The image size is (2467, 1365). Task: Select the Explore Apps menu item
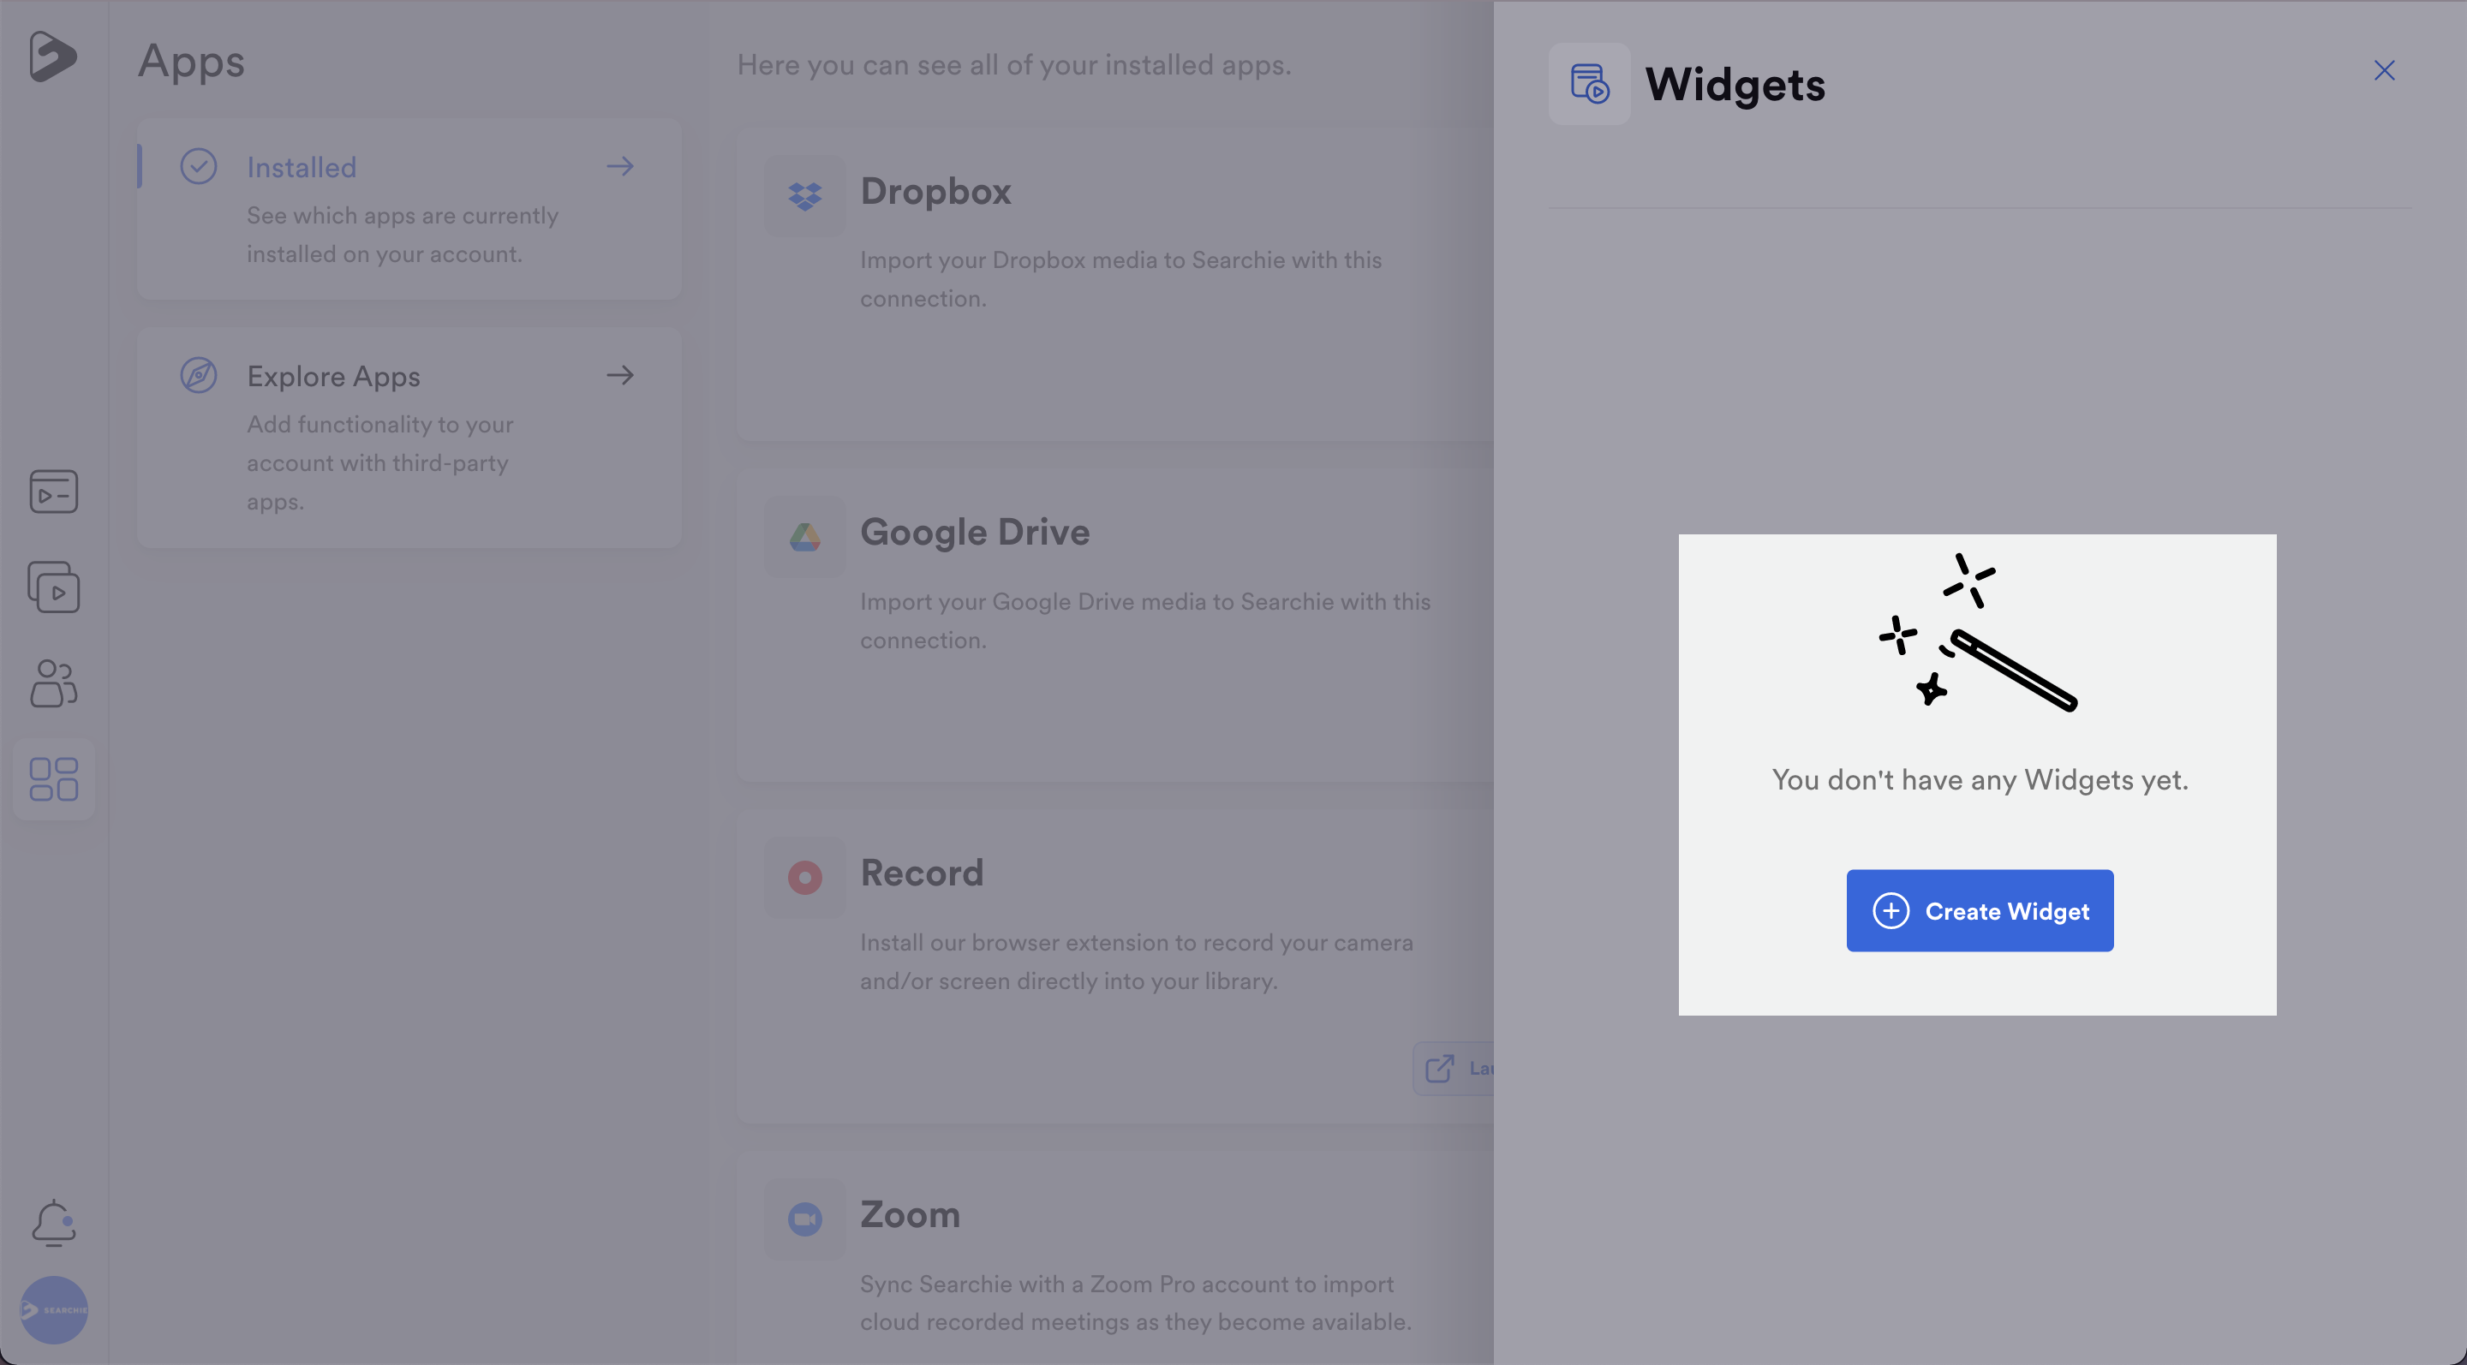coord(409,438)
